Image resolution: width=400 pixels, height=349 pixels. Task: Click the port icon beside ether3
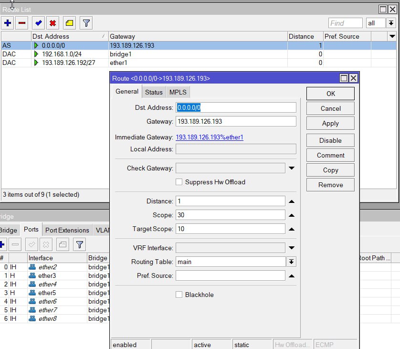32,275
